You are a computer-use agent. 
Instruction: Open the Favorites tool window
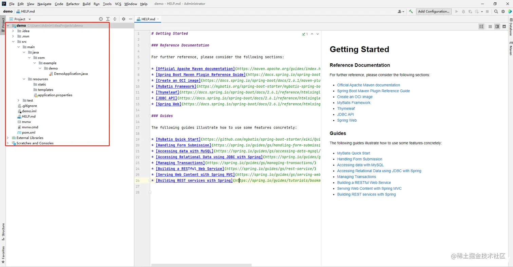pos(3,255)
